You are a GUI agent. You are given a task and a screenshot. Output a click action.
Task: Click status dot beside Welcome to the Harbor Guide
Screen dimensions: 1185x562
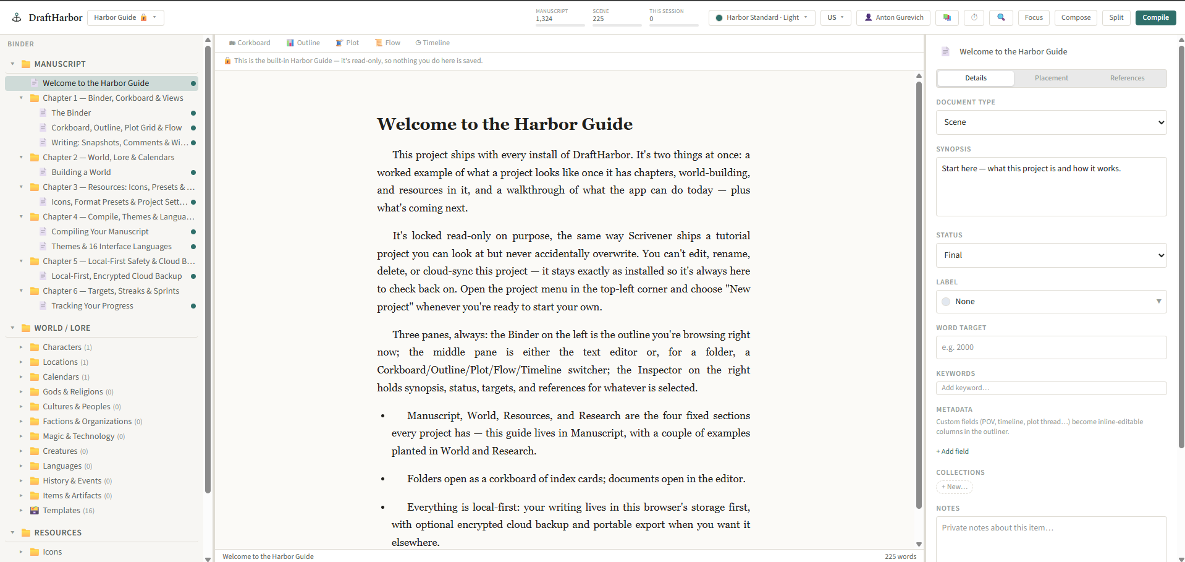pos(193,83)
